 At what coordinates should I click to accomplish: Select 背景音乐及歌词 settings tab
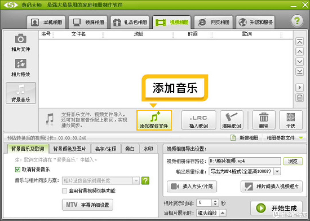pyautogui.click(x=28, y=149)
